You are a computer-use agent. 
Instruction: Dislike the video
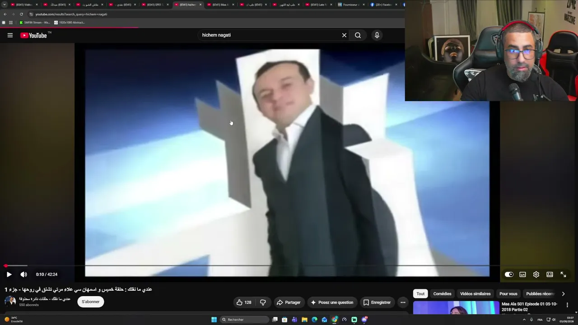263,302
